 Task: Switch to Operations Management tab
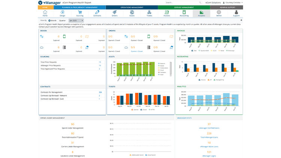tap(132, 7)
